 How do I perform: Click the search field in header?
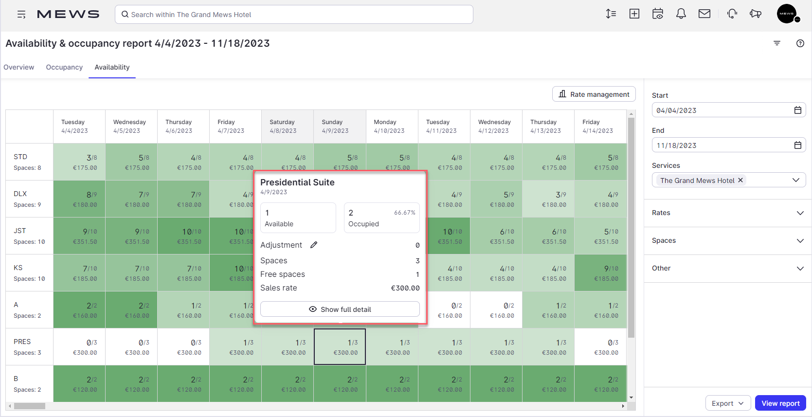(x=294, y=15)
